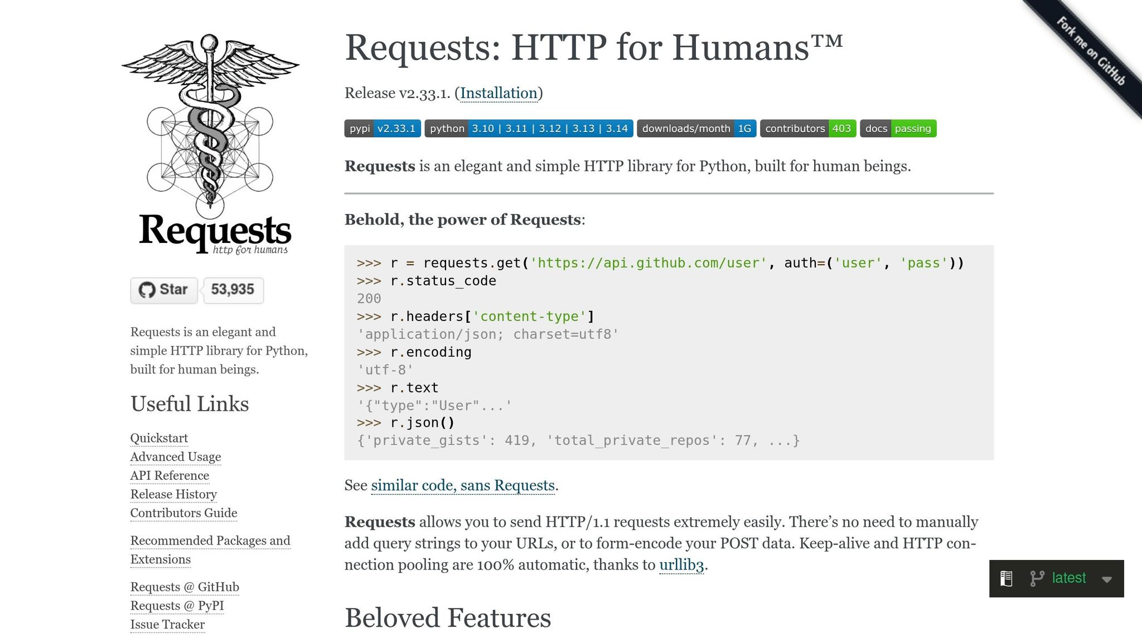The image size is (1142, 642).
Task: Select the 'latest' version label
Action: pos(1069,578)
